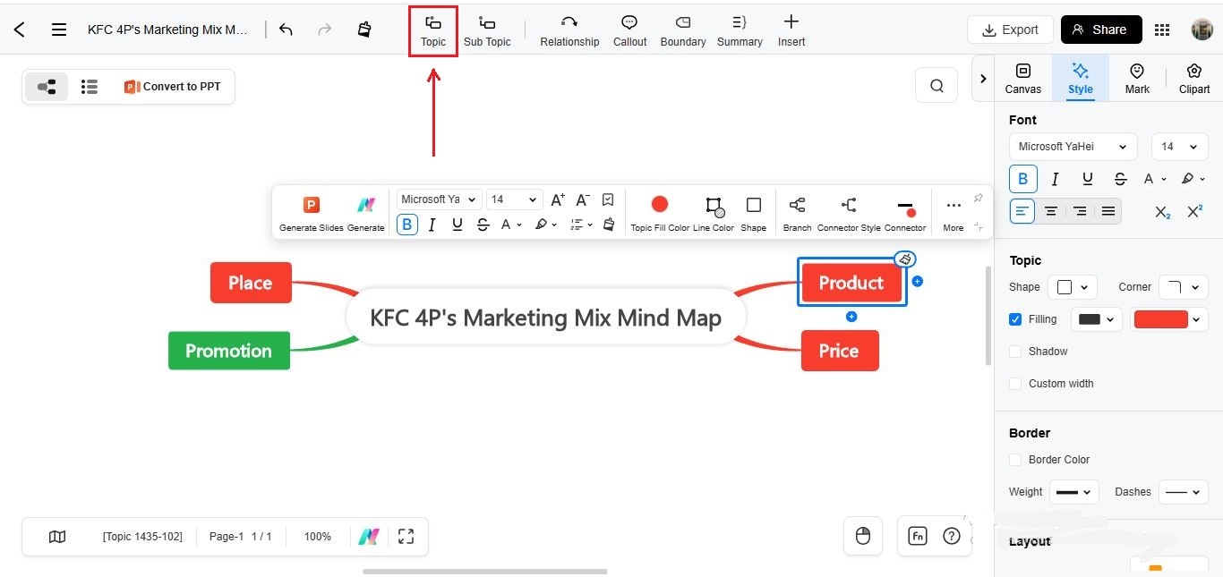The width and height of the screenshot is (1223, 577).
Task: Open font size dropdown in Style panel
Action: [1179, 147]
